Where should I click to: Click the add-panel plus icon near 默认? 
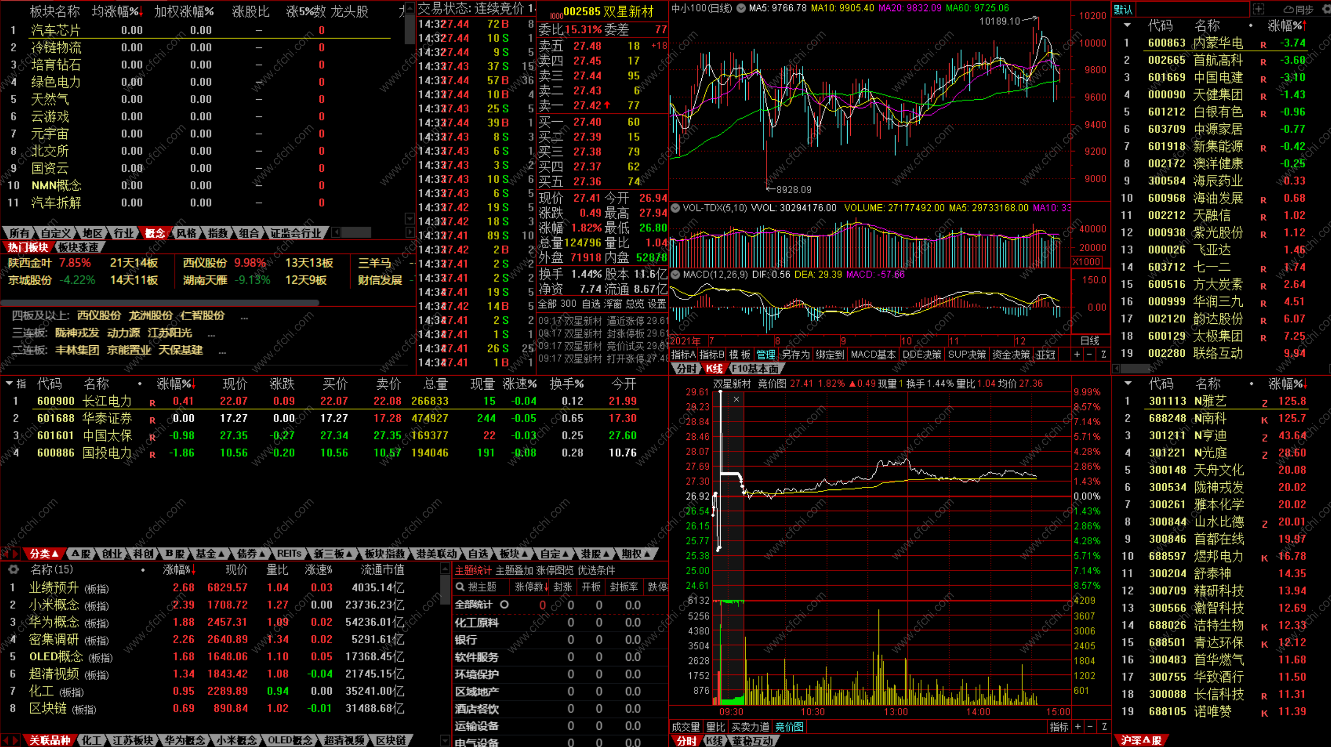point(1258,9)
